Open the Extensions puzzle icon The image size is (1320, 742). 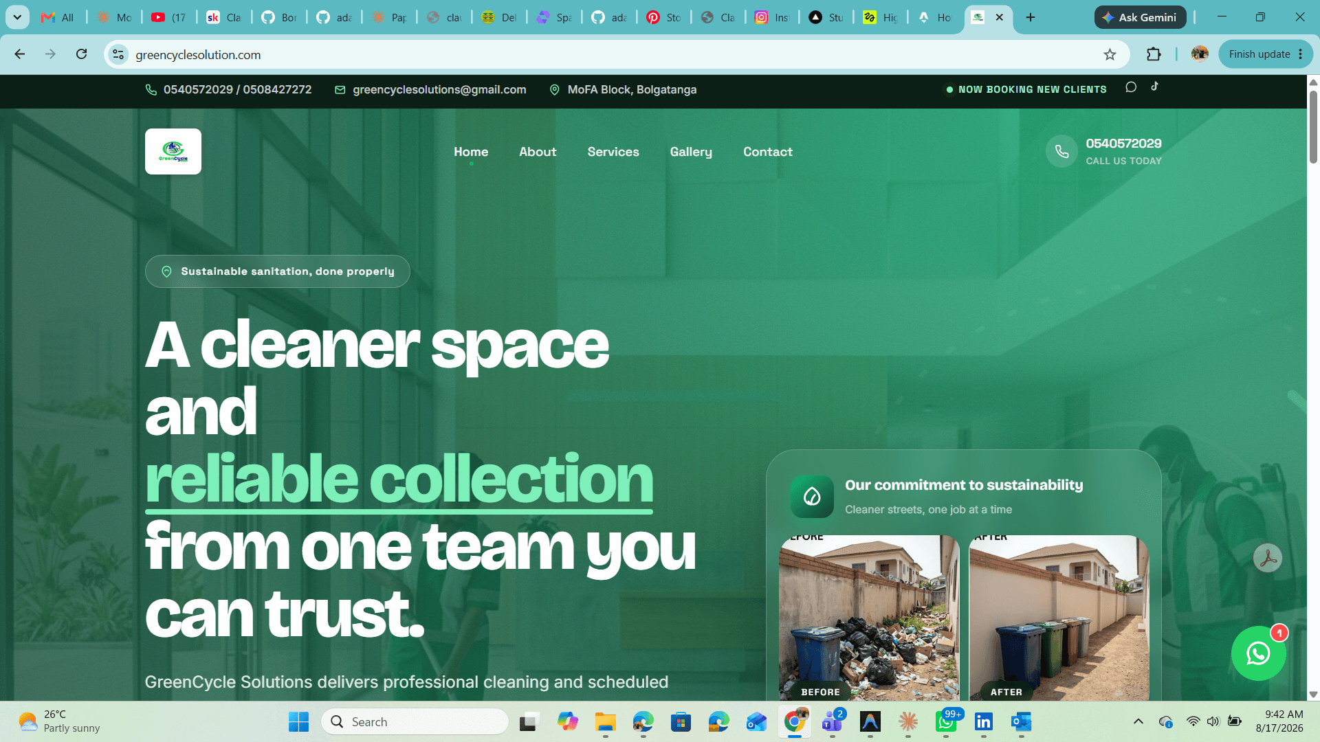(x=1154, y=54)
